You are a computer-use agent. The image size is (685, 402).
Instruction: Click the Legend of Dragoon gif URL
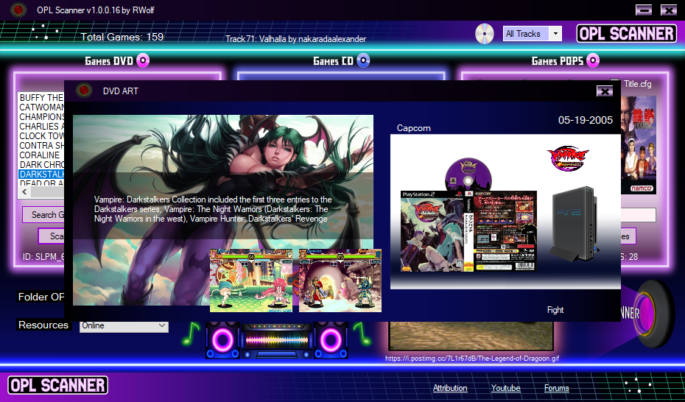coord(472,359)
